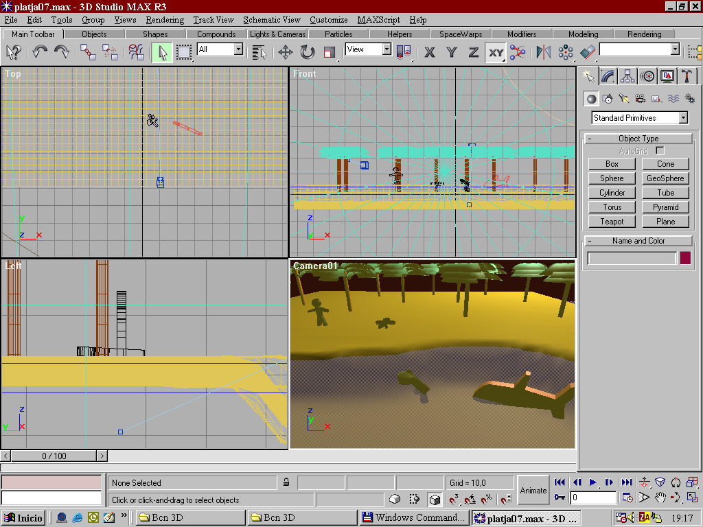Click the Teapot primitive button
Screen dimensions: 703x527
612,222
